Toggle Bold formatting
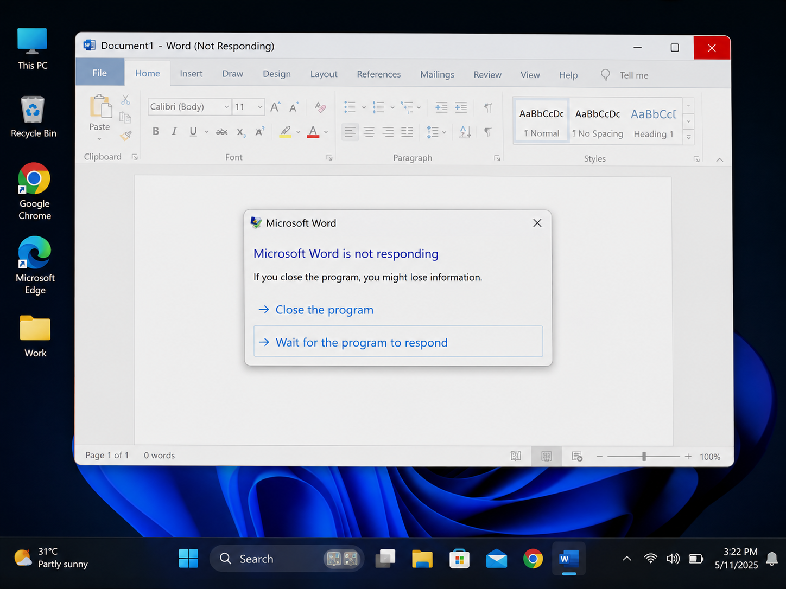The width and height of the screenshot is (786, 589). (156, 131)
